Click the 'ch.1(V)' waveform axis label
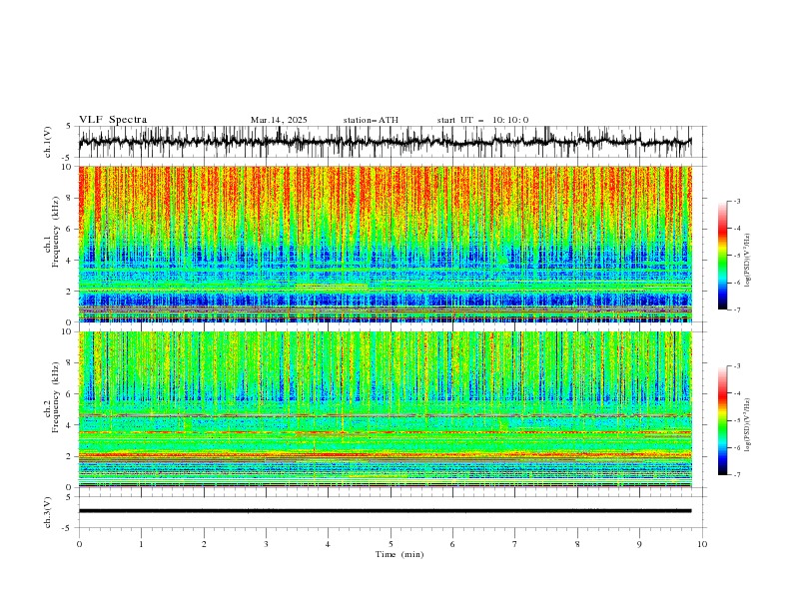The width and height of the screenshot is (791, 611). (48, 142)
